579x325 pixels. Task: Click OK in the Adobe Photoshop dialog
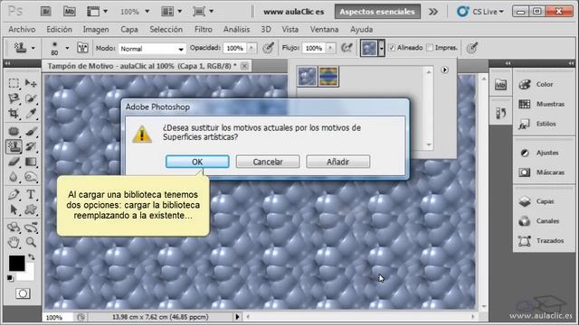click(x=197, y=162)
